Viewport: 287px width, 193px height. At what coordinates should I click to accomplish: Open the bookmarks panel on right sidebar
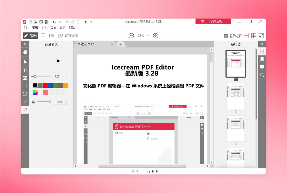262,59
